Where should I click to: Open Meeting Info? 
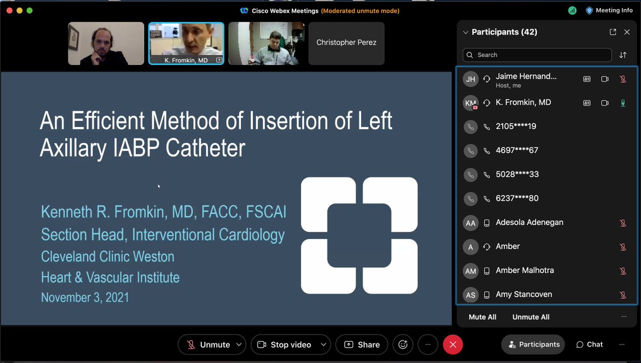[x=609, y=10]
